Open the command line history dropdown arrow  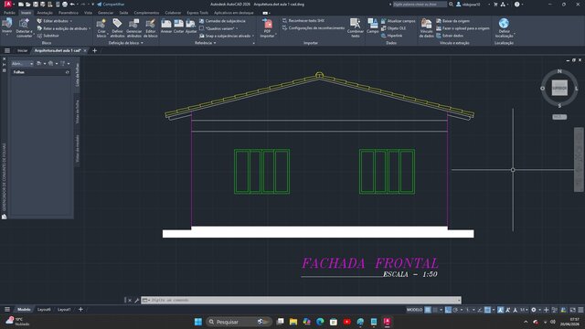459,301
